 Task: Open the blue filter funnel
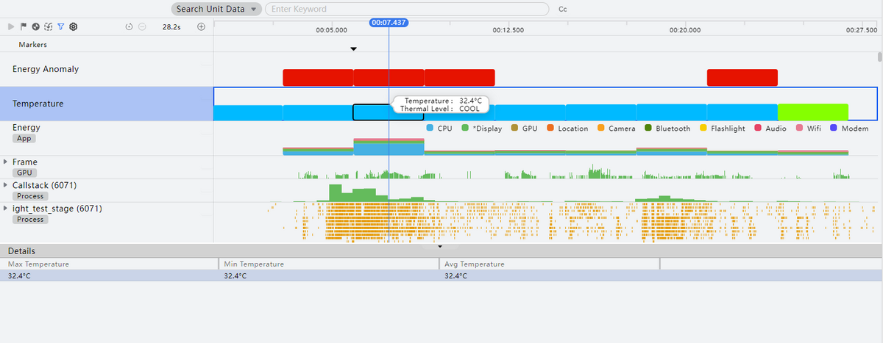[61, 26]
